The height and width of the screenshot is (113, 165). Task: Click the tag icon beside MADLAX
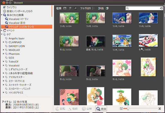7,50
